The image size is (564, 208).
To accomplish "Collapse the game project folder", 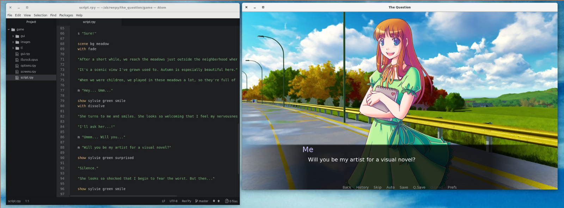I will (9, 30).
